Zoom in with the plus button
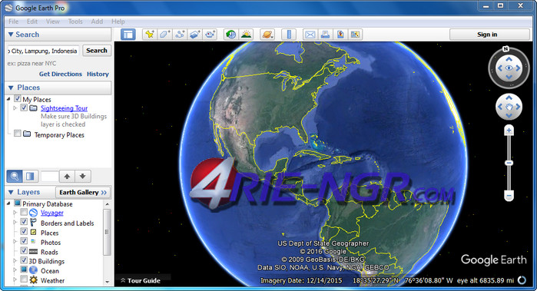 click(509, 131)
